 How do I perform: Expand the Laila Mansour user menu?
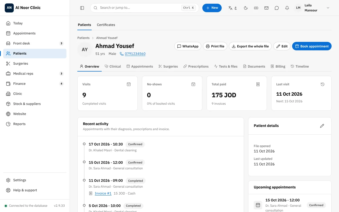coord(313,8)
